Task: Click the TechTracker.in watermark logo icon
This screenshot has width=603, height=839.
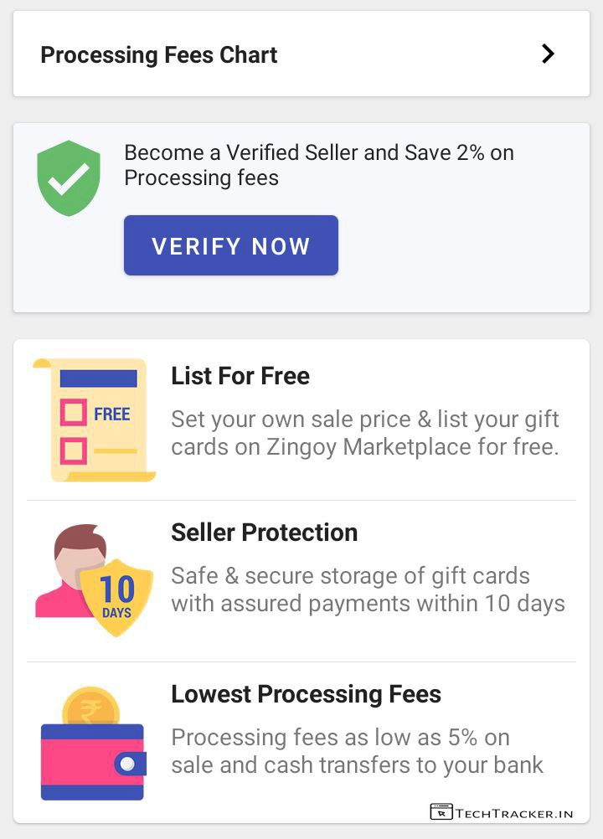Action: (441, 811)
